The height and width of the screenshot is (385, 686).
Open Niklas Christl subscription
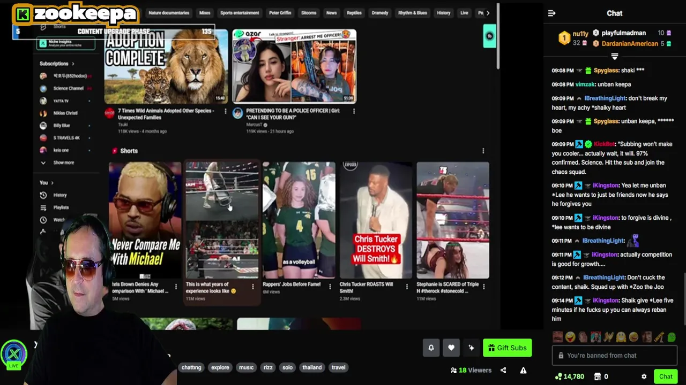coord(65,113)
